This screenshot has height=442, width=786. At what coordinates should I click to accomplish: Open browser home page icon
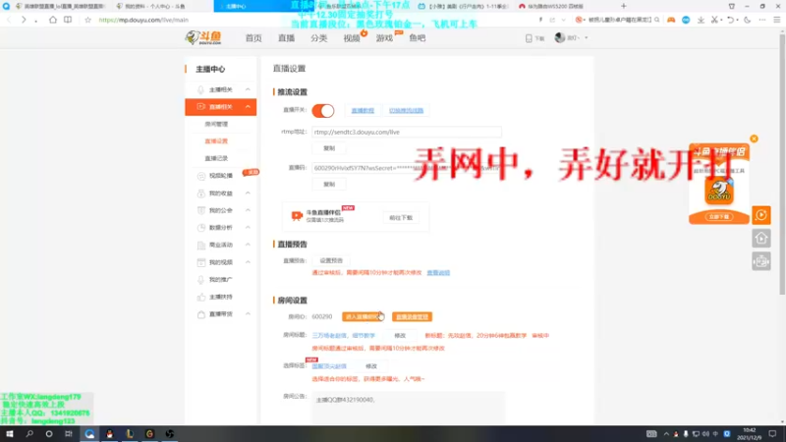point(53,20)
